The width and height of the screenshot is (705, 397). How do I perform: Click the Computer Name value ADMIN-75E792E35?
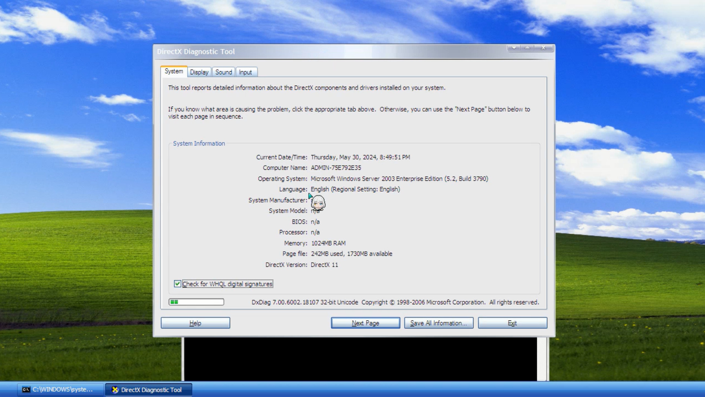click(x=336, y=168)
